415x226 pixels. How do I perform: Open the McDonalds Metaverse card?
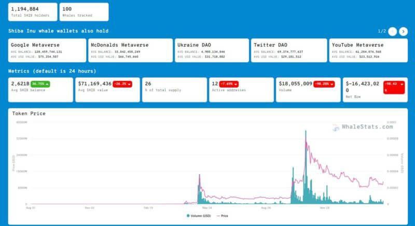click(131, 50)
